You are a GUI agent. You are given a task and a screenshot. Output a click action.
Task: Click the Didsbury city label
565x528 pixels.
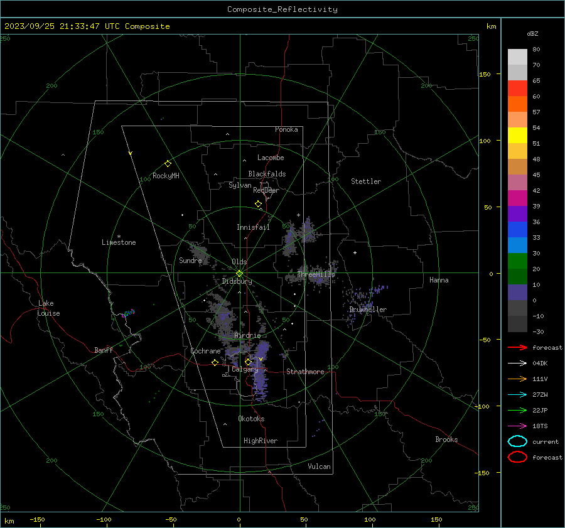tap(237, 281)
